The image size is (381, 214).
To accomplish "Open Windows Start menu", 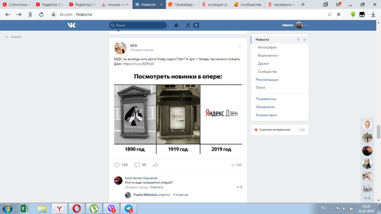I will click(7, 208).
